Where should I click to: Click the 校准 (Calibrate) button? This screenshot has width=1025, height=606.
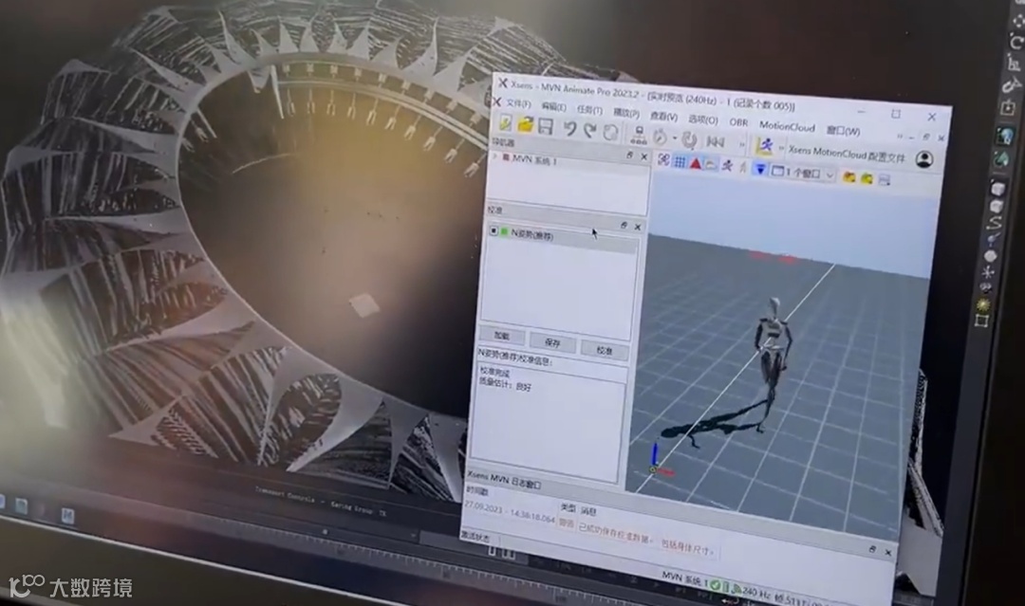(604, 350)
